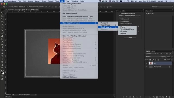Open the Group auto-select dropdown
The height and width of the screenshot is (98, 174).
coord(22,7)
